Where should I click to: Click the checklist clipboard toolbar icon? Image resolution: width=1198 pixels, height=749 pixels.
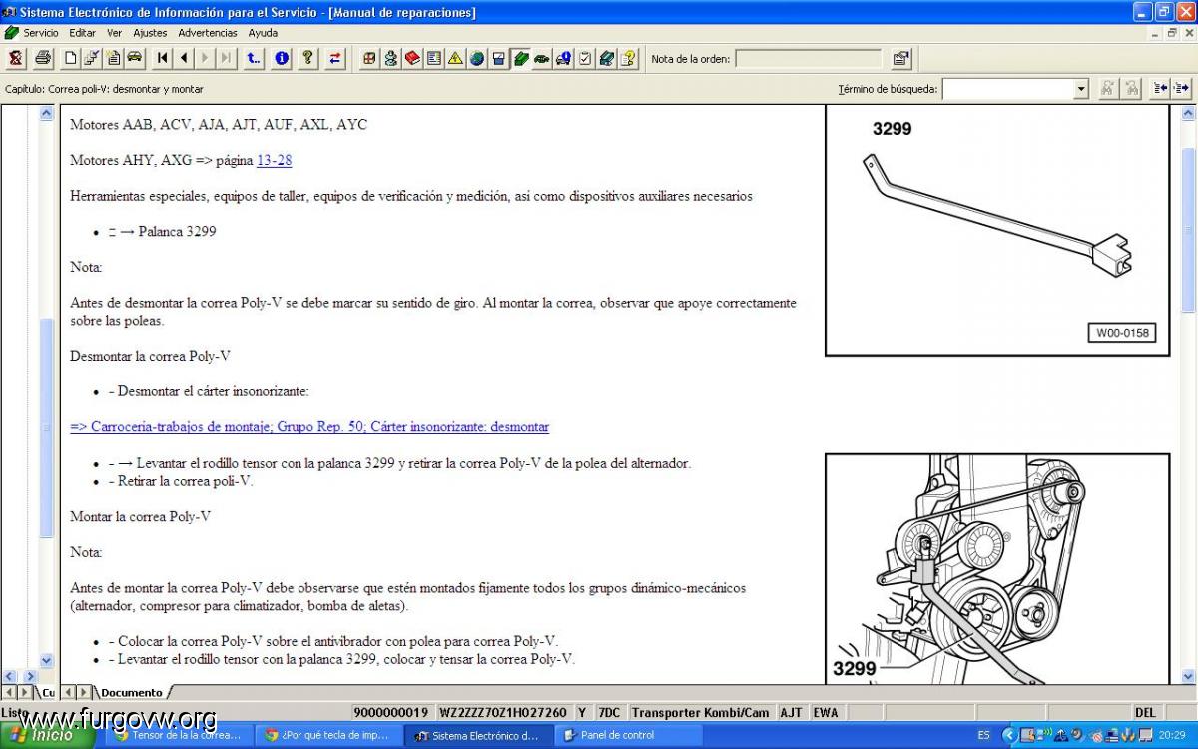click(x=585, y=58)
